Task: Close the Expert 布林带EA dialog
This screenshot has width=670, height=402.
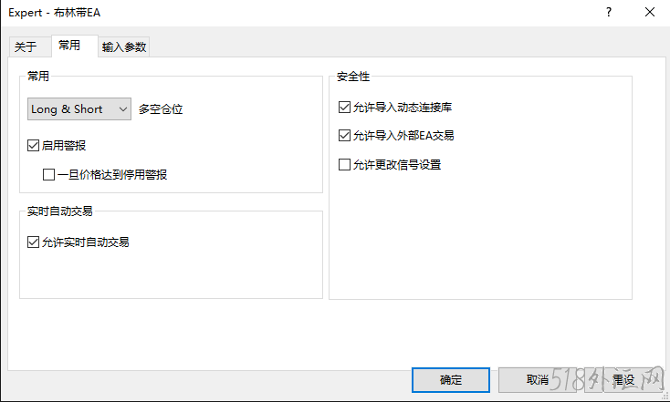Action: click(650, 13)
